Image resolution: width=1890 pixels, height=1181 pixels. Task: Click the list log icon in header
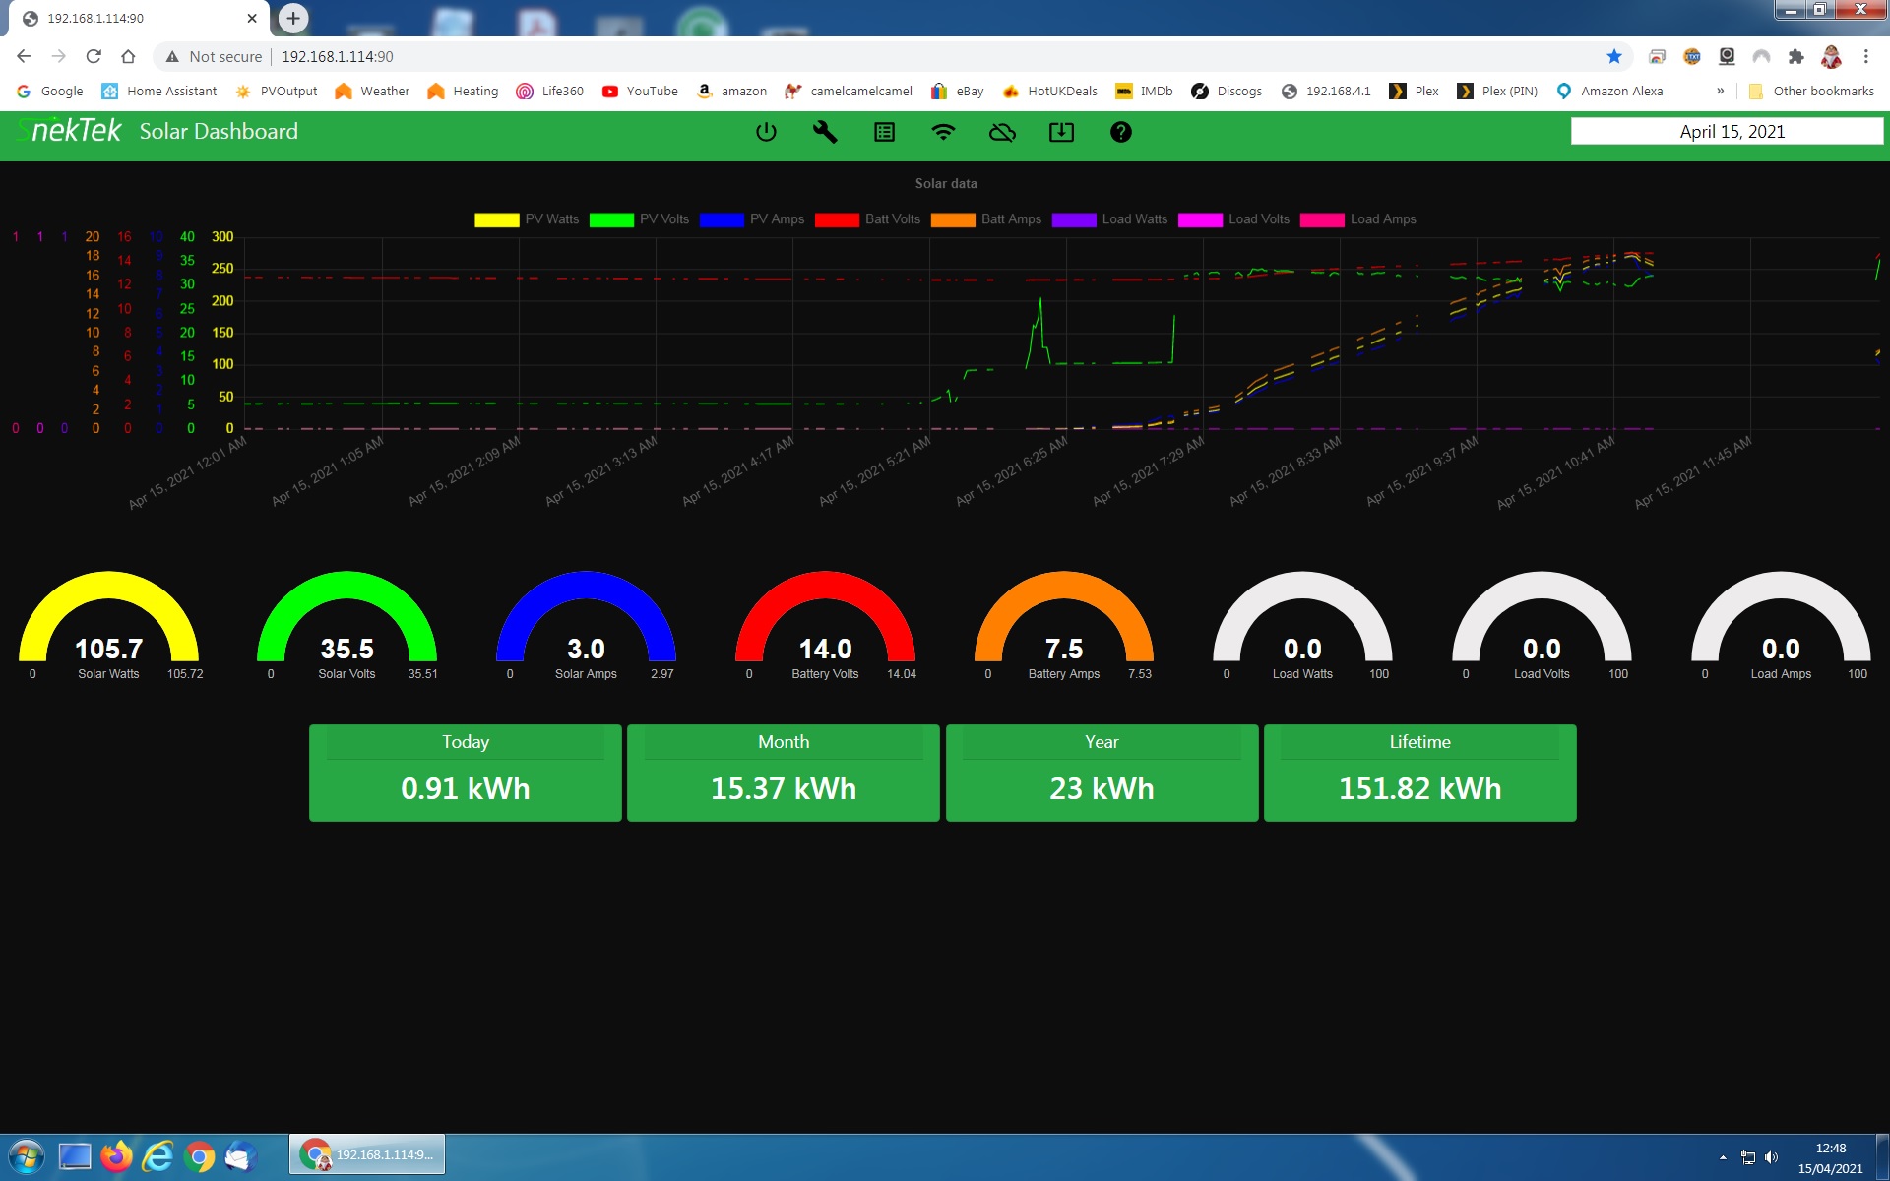[x=884, y=132]
